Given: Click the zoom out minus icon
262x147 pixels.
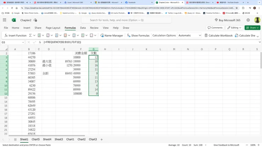Looking at the screenshot, I should pyautogui.click(x=247, y=145).
